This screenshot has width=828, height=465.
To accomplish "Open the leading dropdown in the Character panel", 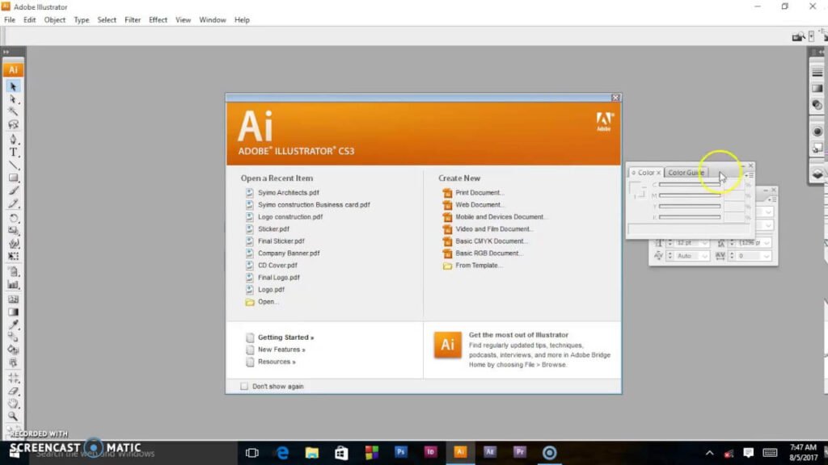I will (767, 243).
